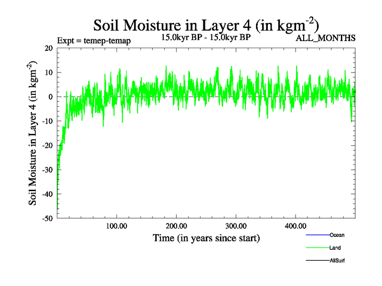Click the x-axis title Time in years since start
This screenshot has height=286, width=382.
(x=206, y=238)
